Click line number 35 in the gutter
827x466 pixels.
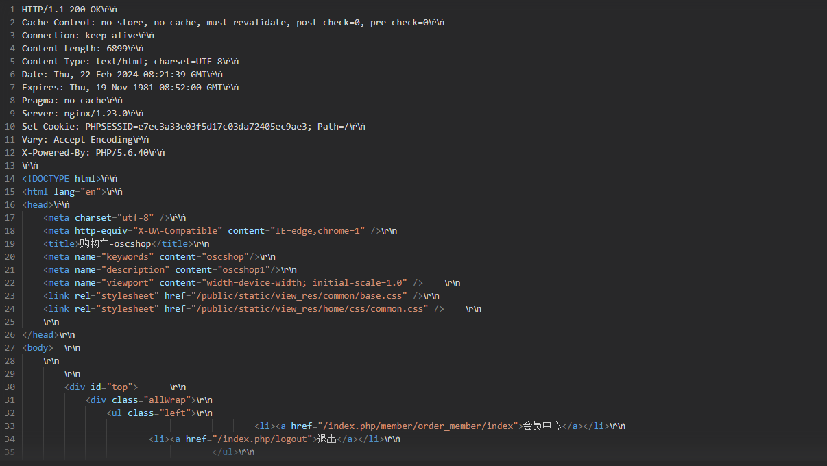pyautogui.click(x=10, y=452)
